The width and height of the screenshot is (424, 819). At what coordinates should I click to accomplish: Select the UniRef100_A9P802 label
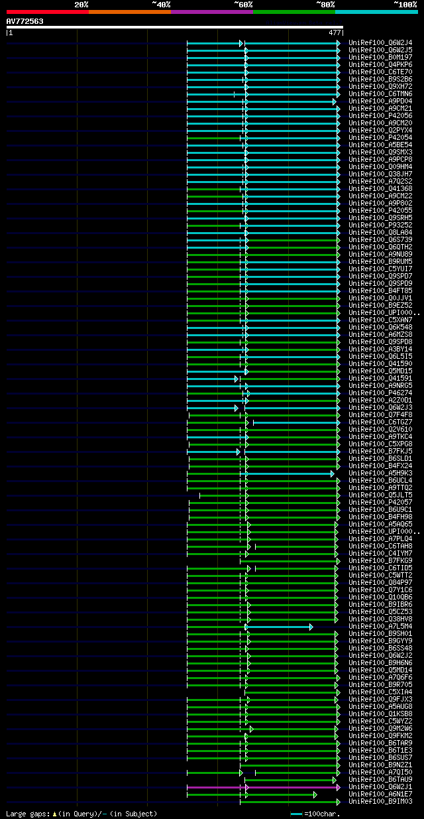(x=380, y=204)
